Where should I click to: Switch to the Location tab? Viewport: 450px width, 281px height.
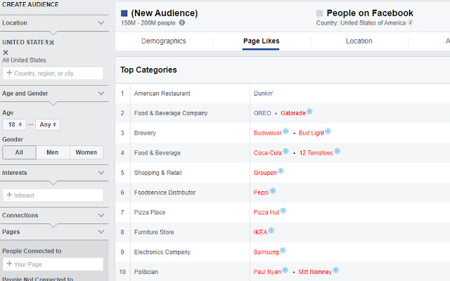pos(359,41)
